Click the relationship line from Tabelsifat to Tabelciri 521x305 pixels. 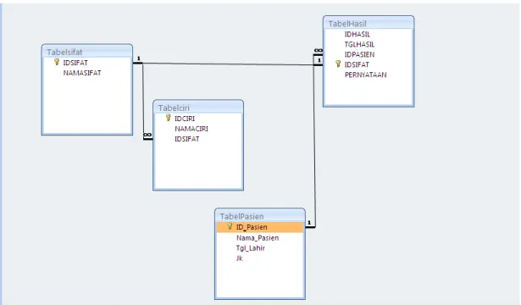coord(143,100)
